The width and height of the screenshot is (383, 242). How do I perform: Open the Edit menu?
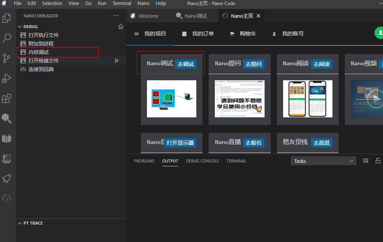pos(32,3)
